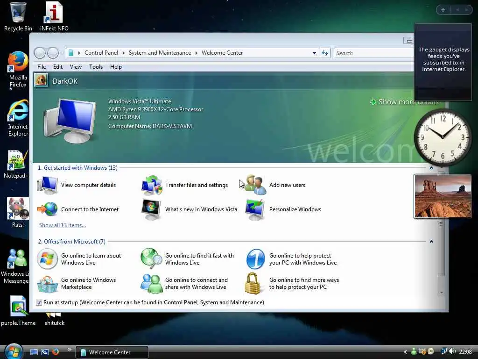Viewport: 478px width, 359px height.
Task: Click protect your PC with Windows Live icon
Action: pyautogui.click(x=255, y=259)
